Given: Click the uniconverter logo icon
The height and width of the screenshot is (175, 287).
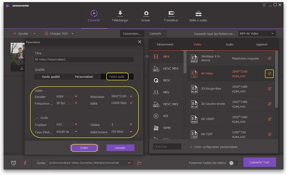Looking at the screenshot, I should pos(8,6).
